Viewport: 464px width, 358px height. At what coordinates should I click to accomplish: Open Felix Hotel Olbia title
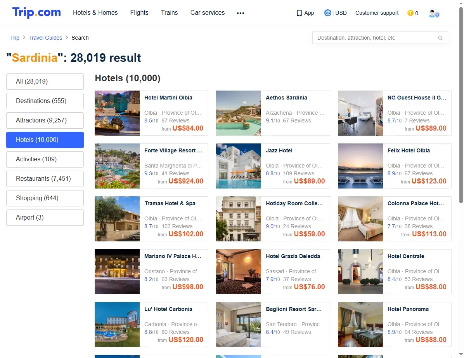409,150
